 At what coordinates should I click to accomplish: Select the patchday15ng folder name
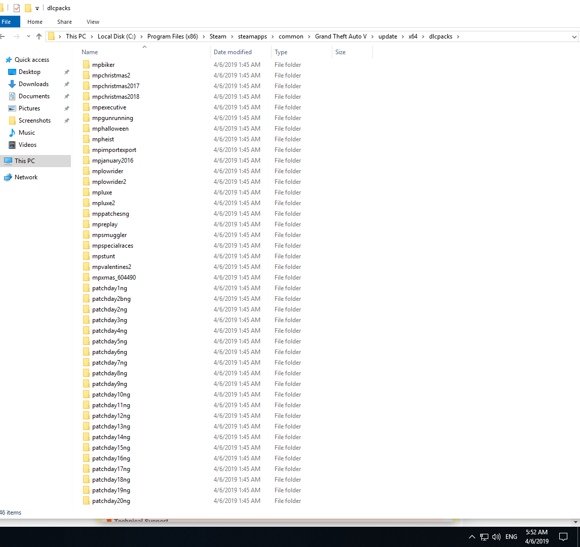(111, 448)
